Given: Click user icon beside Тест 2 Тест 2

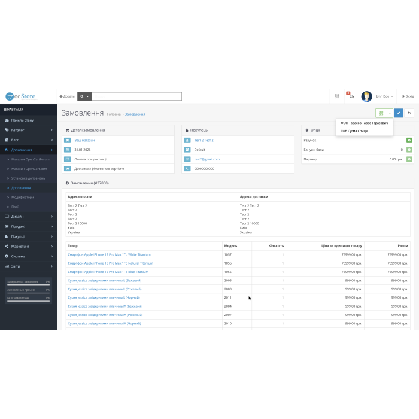Looking at the screenshot, I should [187, 140].
